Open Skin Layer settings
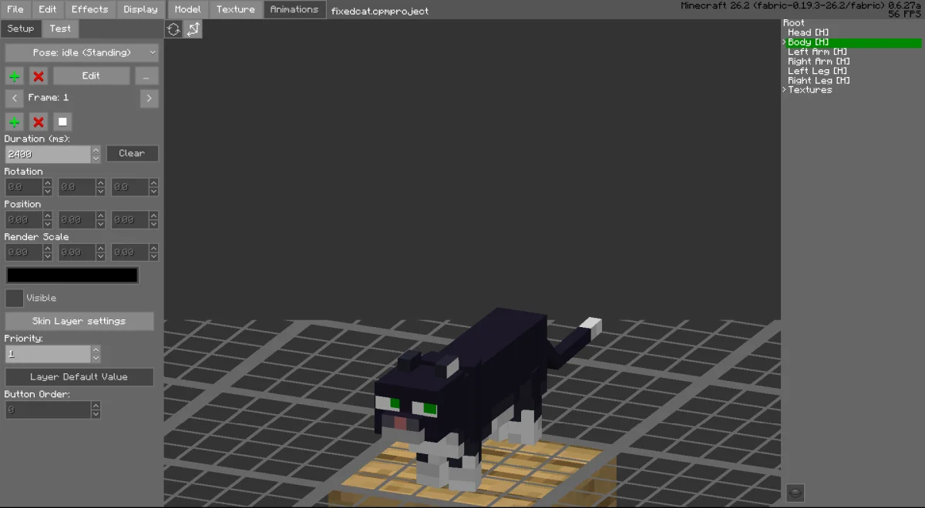Viewport: 925px width, 508px height. click(x=79, y=321)
